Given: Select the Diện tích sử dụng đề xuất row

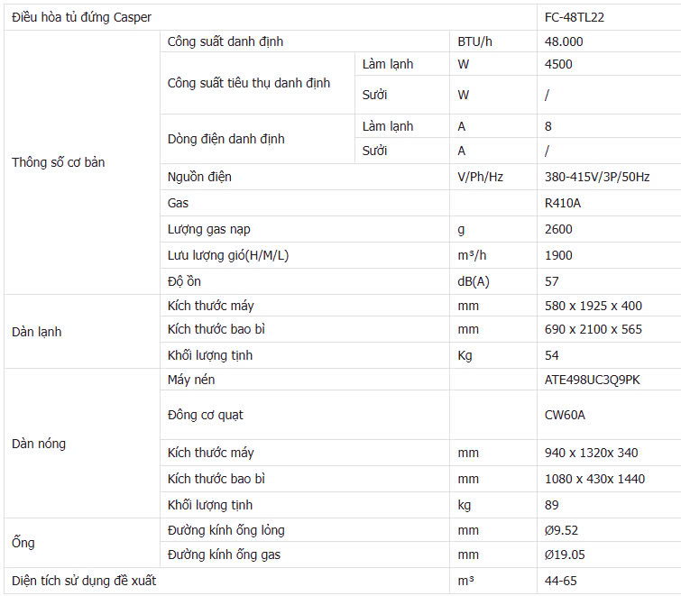Looking at the screenshot, I should (x=342, y=581).
